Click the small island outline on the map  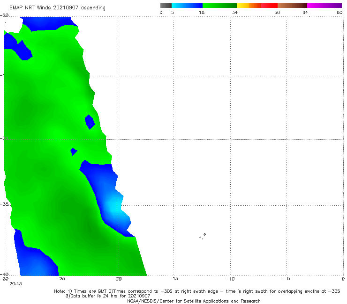click(203, 236)
